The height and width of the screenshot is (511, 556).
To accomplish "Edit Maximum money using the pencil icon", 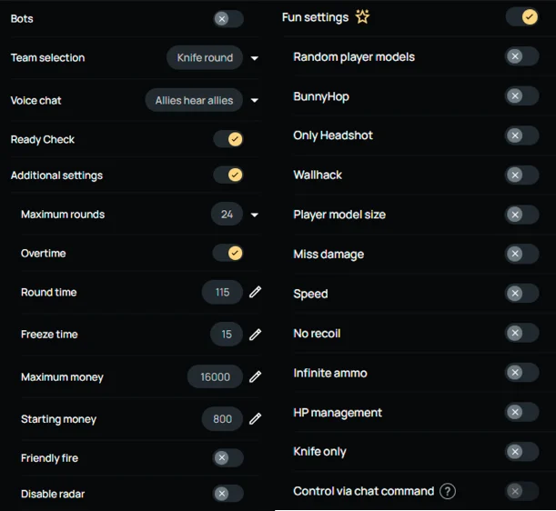I will (256, 376).
